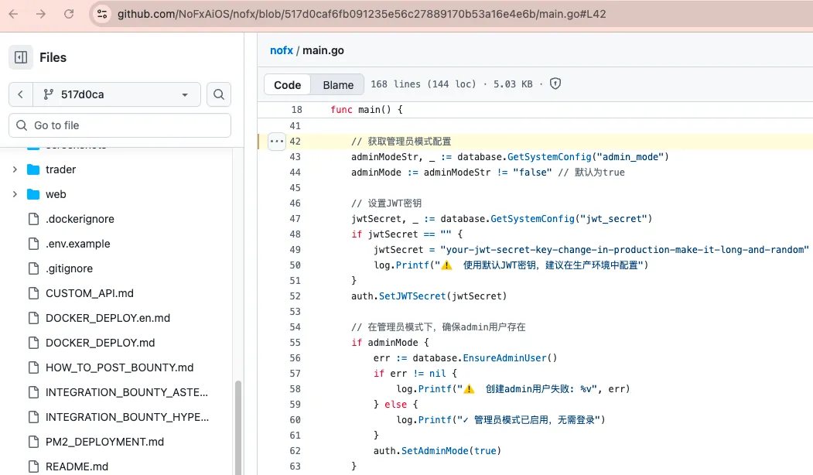This screenshot has height=475, width=813.
Task: Click the site info icon in address bar
Action: point(103,14)
